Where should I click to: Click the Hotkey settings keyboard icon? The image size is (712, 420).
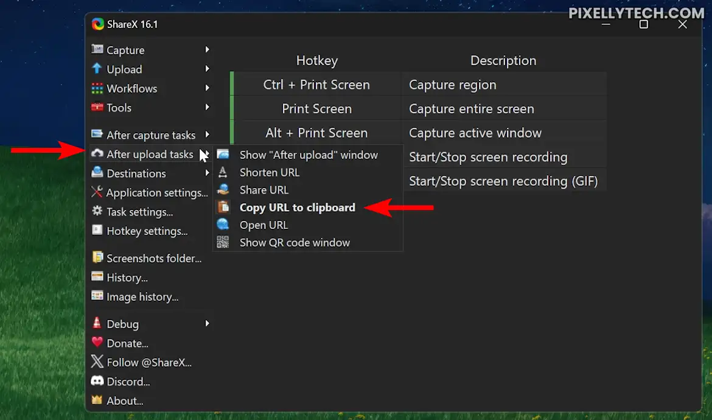[97, 229]
